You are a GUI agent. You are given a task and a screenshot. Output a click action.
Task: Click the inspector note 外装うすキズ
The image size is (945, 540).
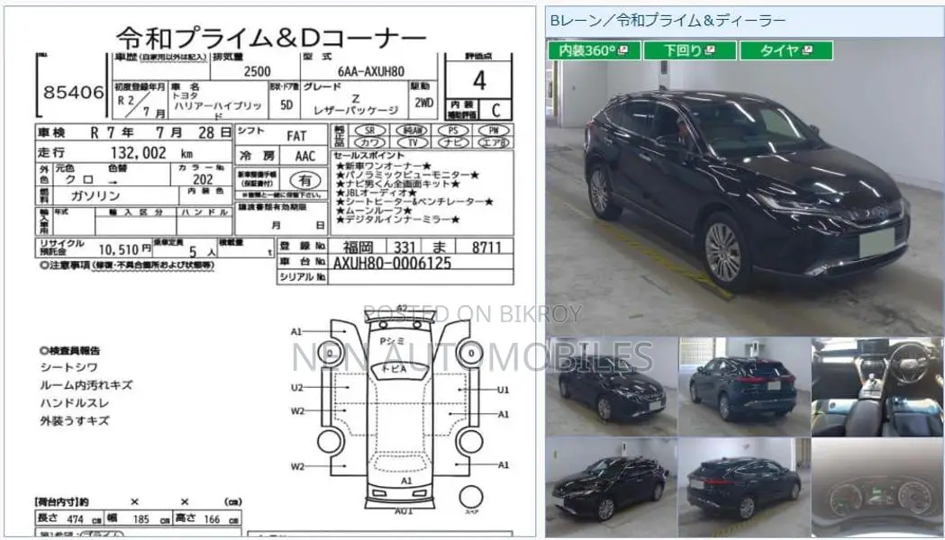click(74, 421)
